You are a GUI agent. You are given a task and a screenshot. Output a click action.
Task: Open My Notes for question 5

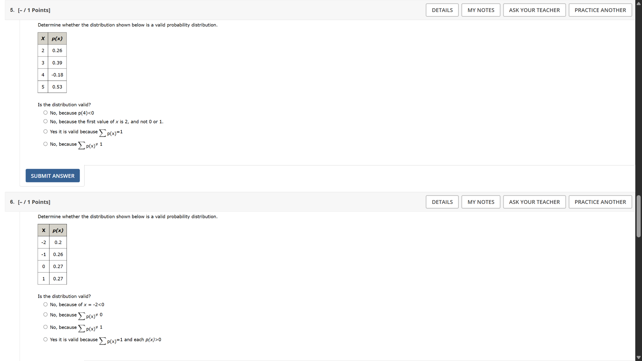click(480, 10)
